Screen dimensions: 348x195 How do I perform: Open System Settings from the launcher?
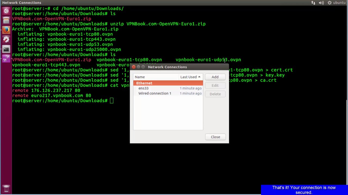6,39
